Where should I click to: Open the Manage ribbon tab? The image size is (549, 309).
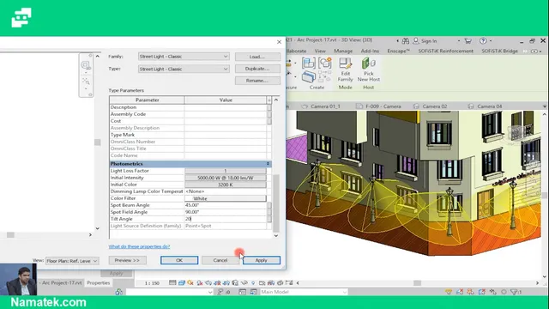point(343,51)
